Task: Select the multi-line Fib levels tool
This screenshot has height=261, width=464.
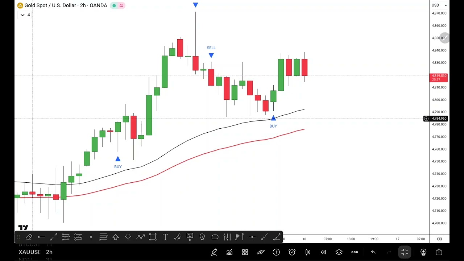Action: click(x=103, y=237)
